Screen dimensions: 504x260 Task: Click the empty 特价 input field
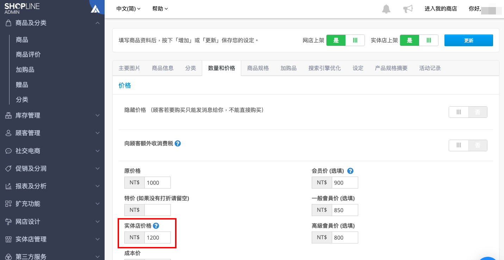(157, 210)
